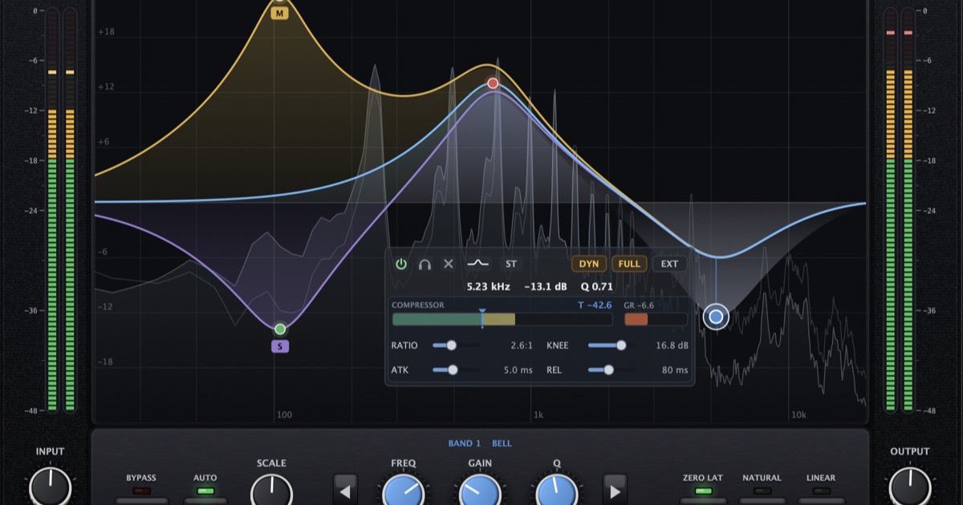
Task: Toggle the DYN dynamic mode button
Action: [x=589, y=264]
